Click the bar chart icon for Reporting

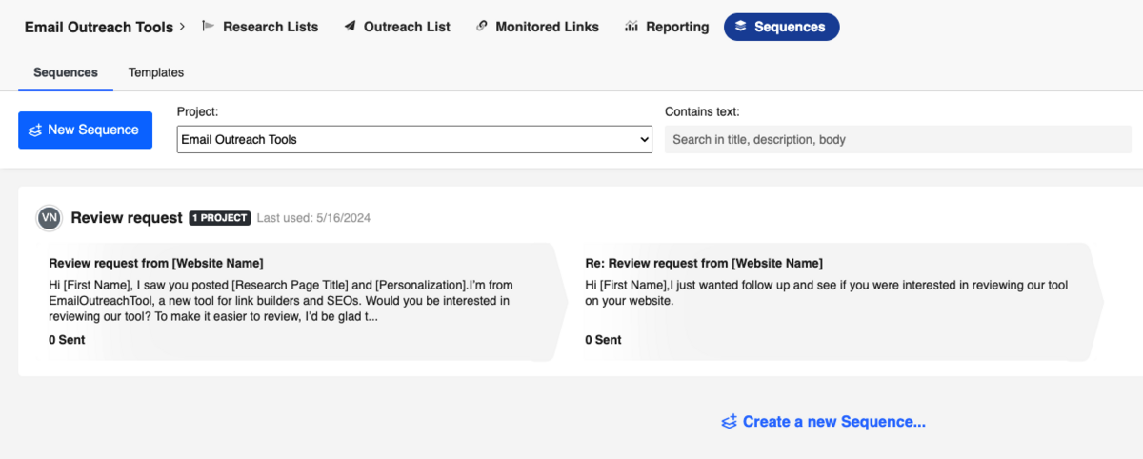(632, 27)
